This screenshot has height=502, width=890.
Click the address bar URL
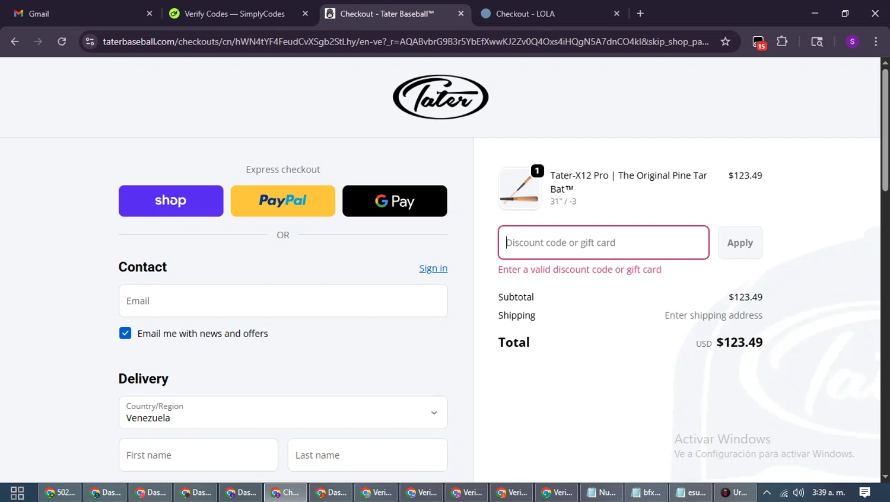[x=406, y=41]
